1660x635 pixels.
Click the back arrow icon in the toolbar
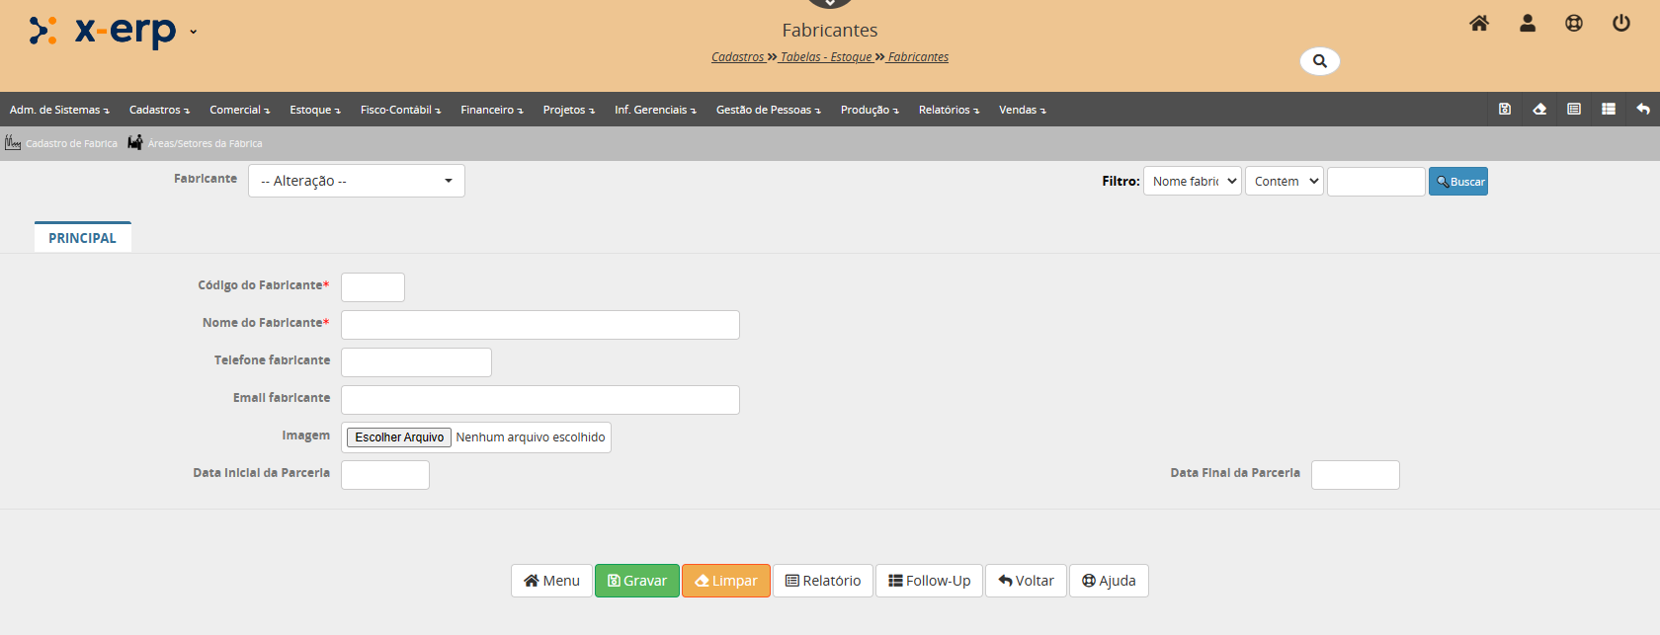tap(1643, 110)
